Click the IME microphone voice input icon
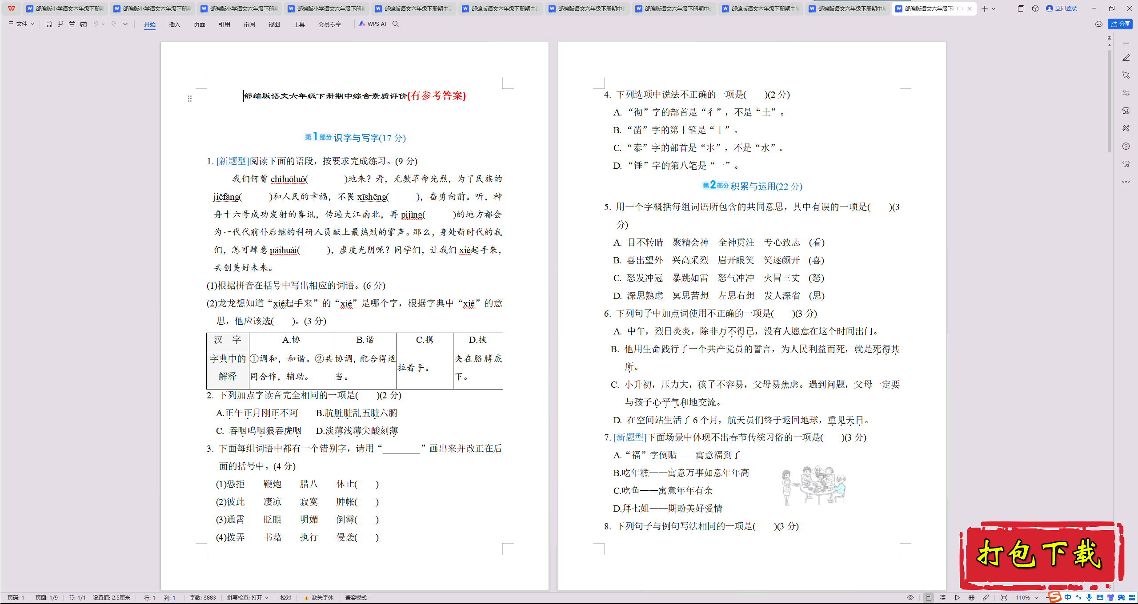The height and width of the screenshot is (604, 1138). point(1089,598)
